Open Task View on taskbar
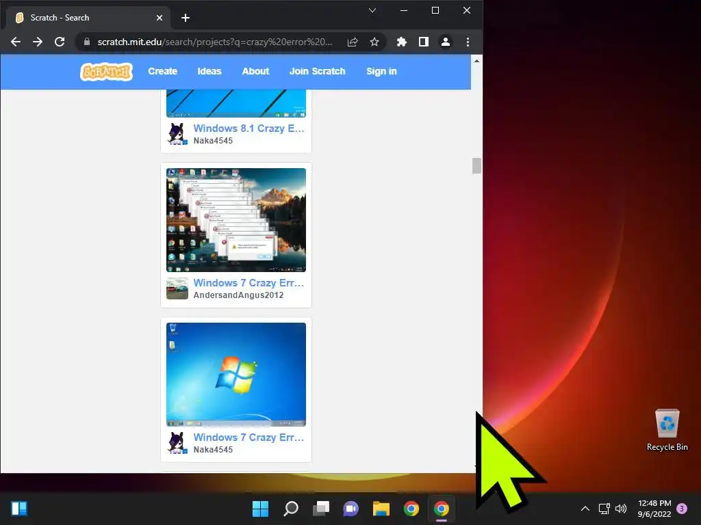This screenshot has width=701, height=525. 320,509
